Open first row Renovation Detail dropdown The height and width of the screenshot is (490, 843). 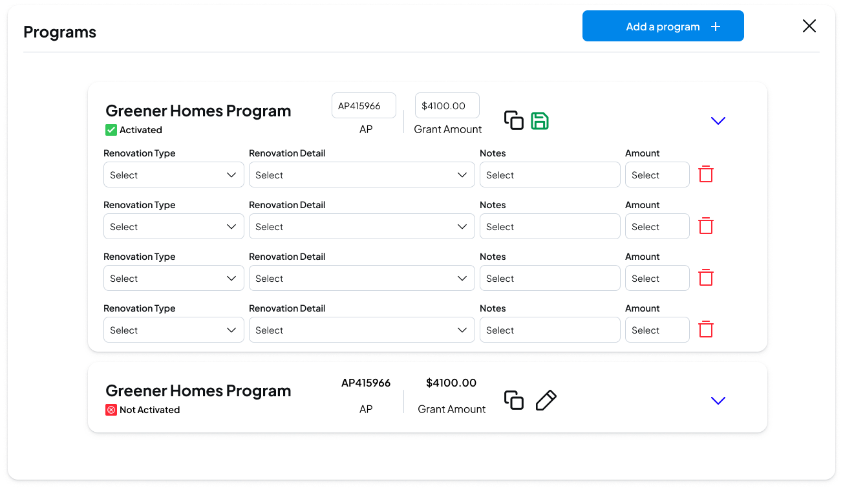(x=362, y=175)
